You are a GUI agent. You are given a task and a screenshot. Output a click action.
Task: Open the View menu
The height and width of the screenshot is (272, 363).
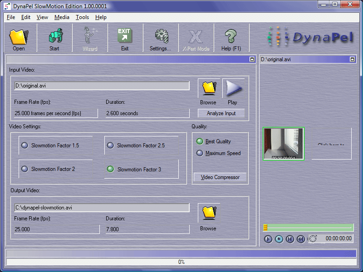42,17
